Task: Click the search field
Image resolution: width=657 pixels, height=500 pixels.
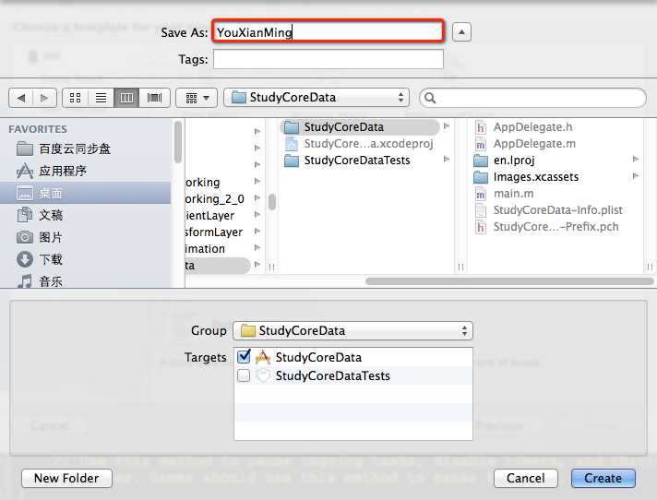Action: (532, 98)
